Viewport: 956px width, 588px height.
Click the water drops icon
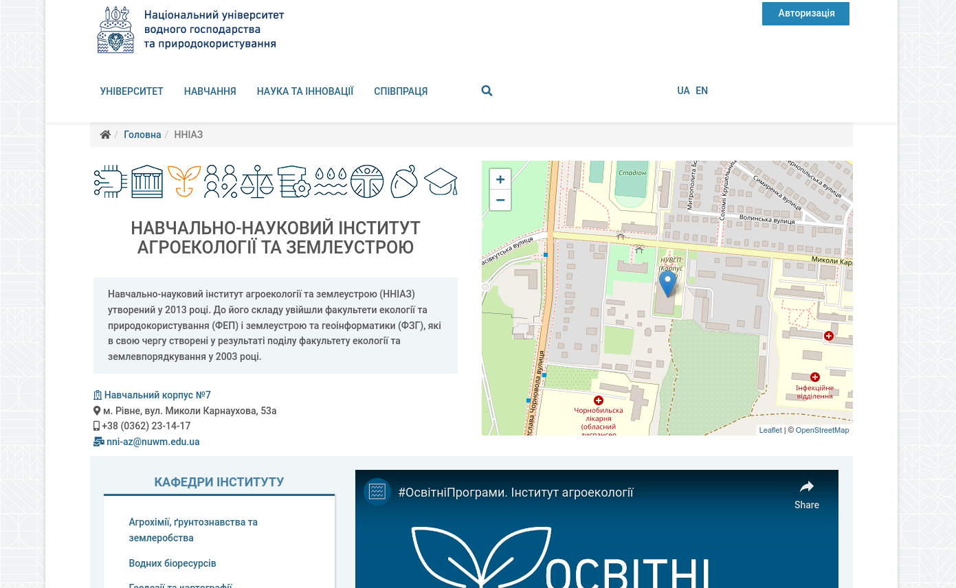(x=330, y=181)
